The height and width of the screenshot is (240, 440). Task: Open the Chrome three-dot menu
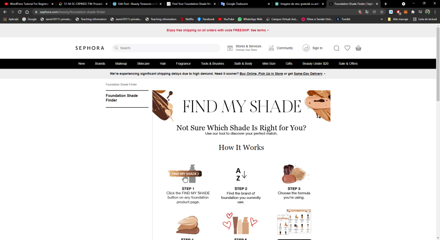435,12
